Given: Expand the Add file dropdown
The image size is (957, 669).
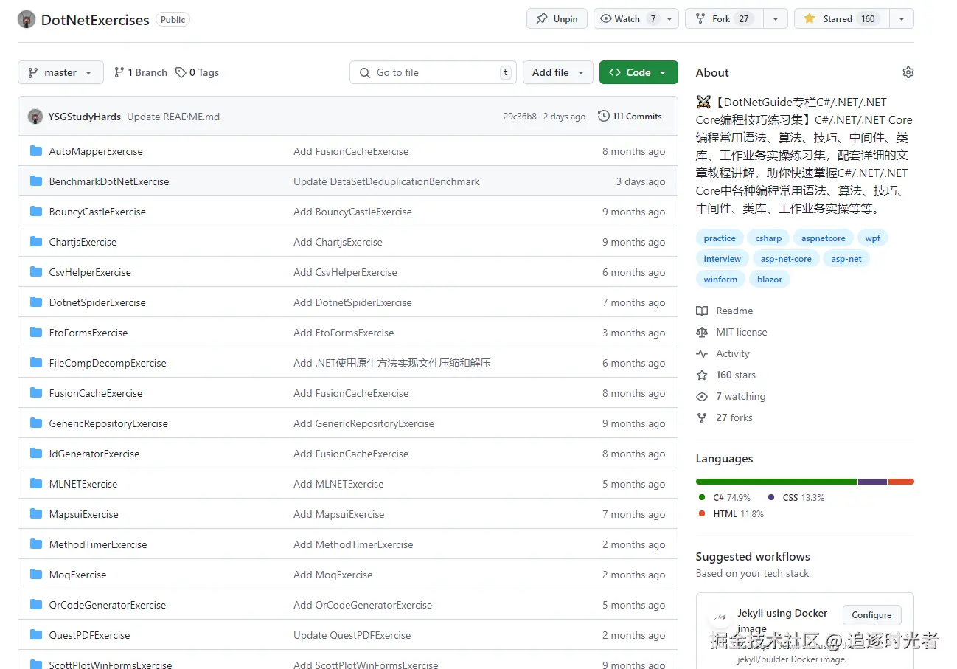Looking at the screenshot, I should tap(558, 72).
